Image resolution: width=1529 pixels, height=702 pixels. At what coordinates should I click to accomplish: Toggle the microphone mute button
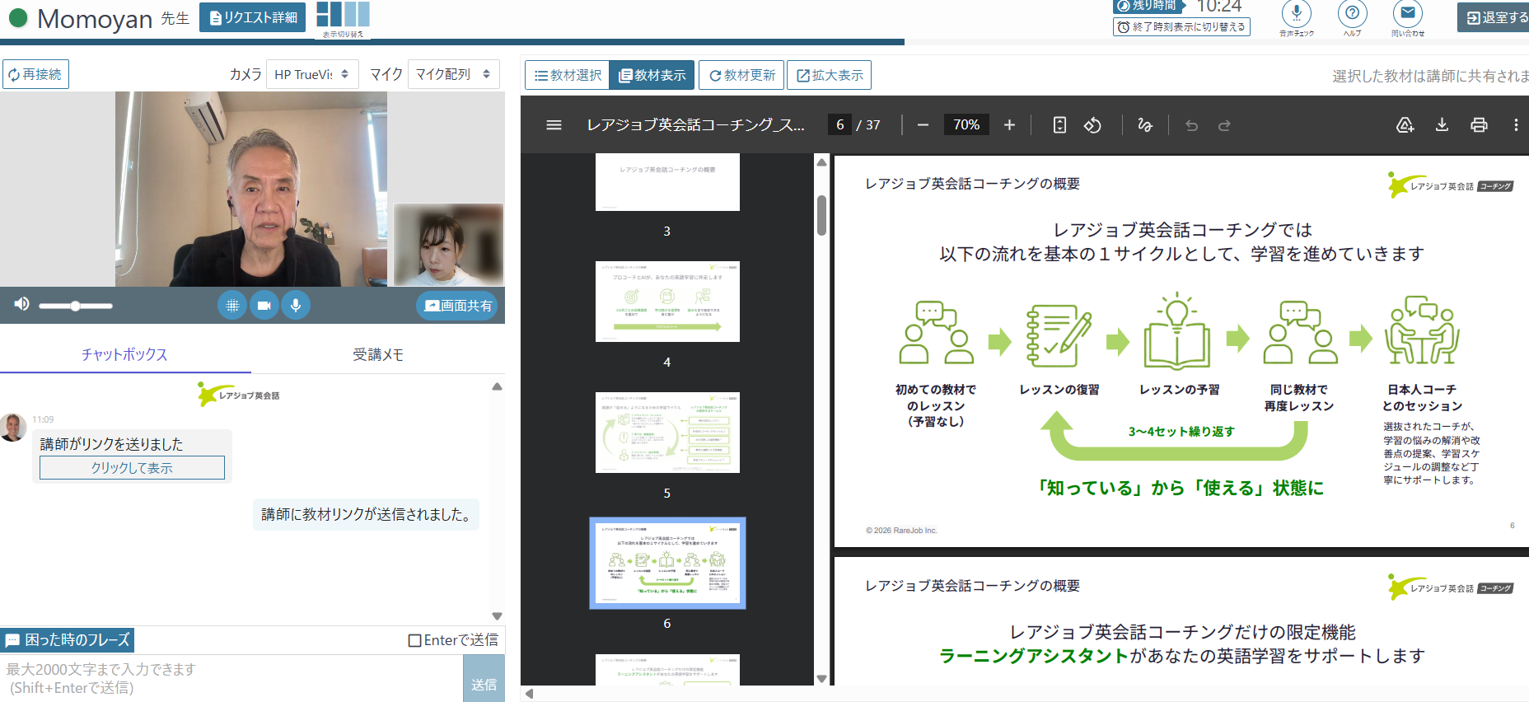click(x=296, y=306)
